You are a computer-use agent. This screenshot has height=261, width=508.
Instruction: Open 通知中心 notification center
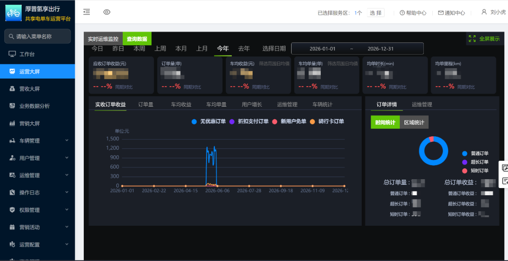point(452,13)
